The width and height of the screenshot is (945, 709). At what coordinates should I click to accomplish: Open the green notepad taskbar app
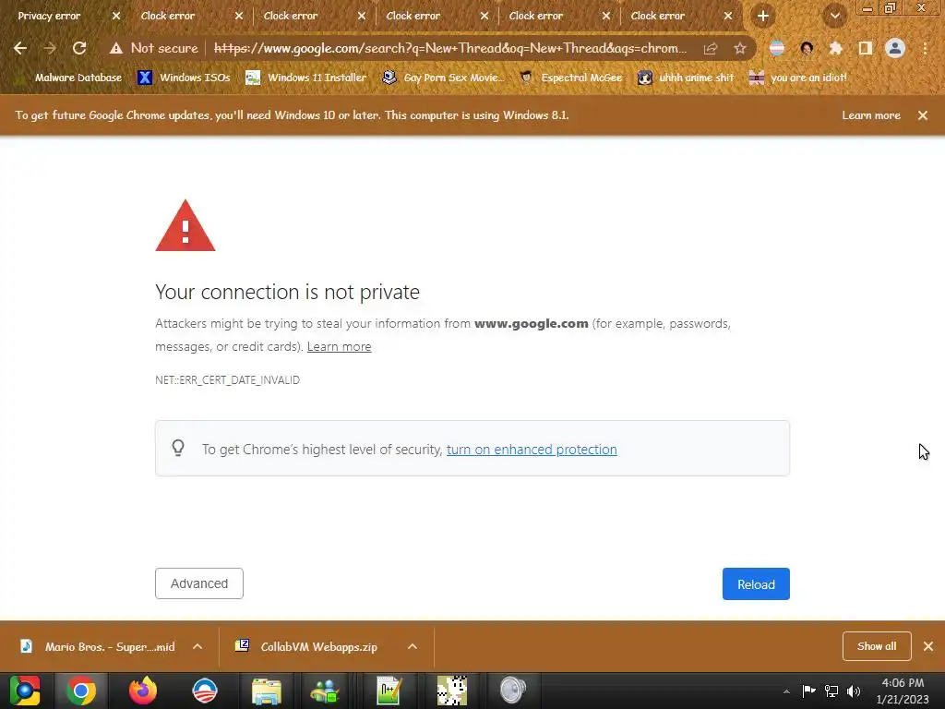[389, 691]
